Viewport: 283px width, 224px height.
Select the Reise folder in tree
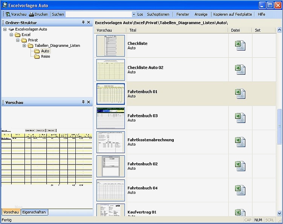(x=45, y=57)
